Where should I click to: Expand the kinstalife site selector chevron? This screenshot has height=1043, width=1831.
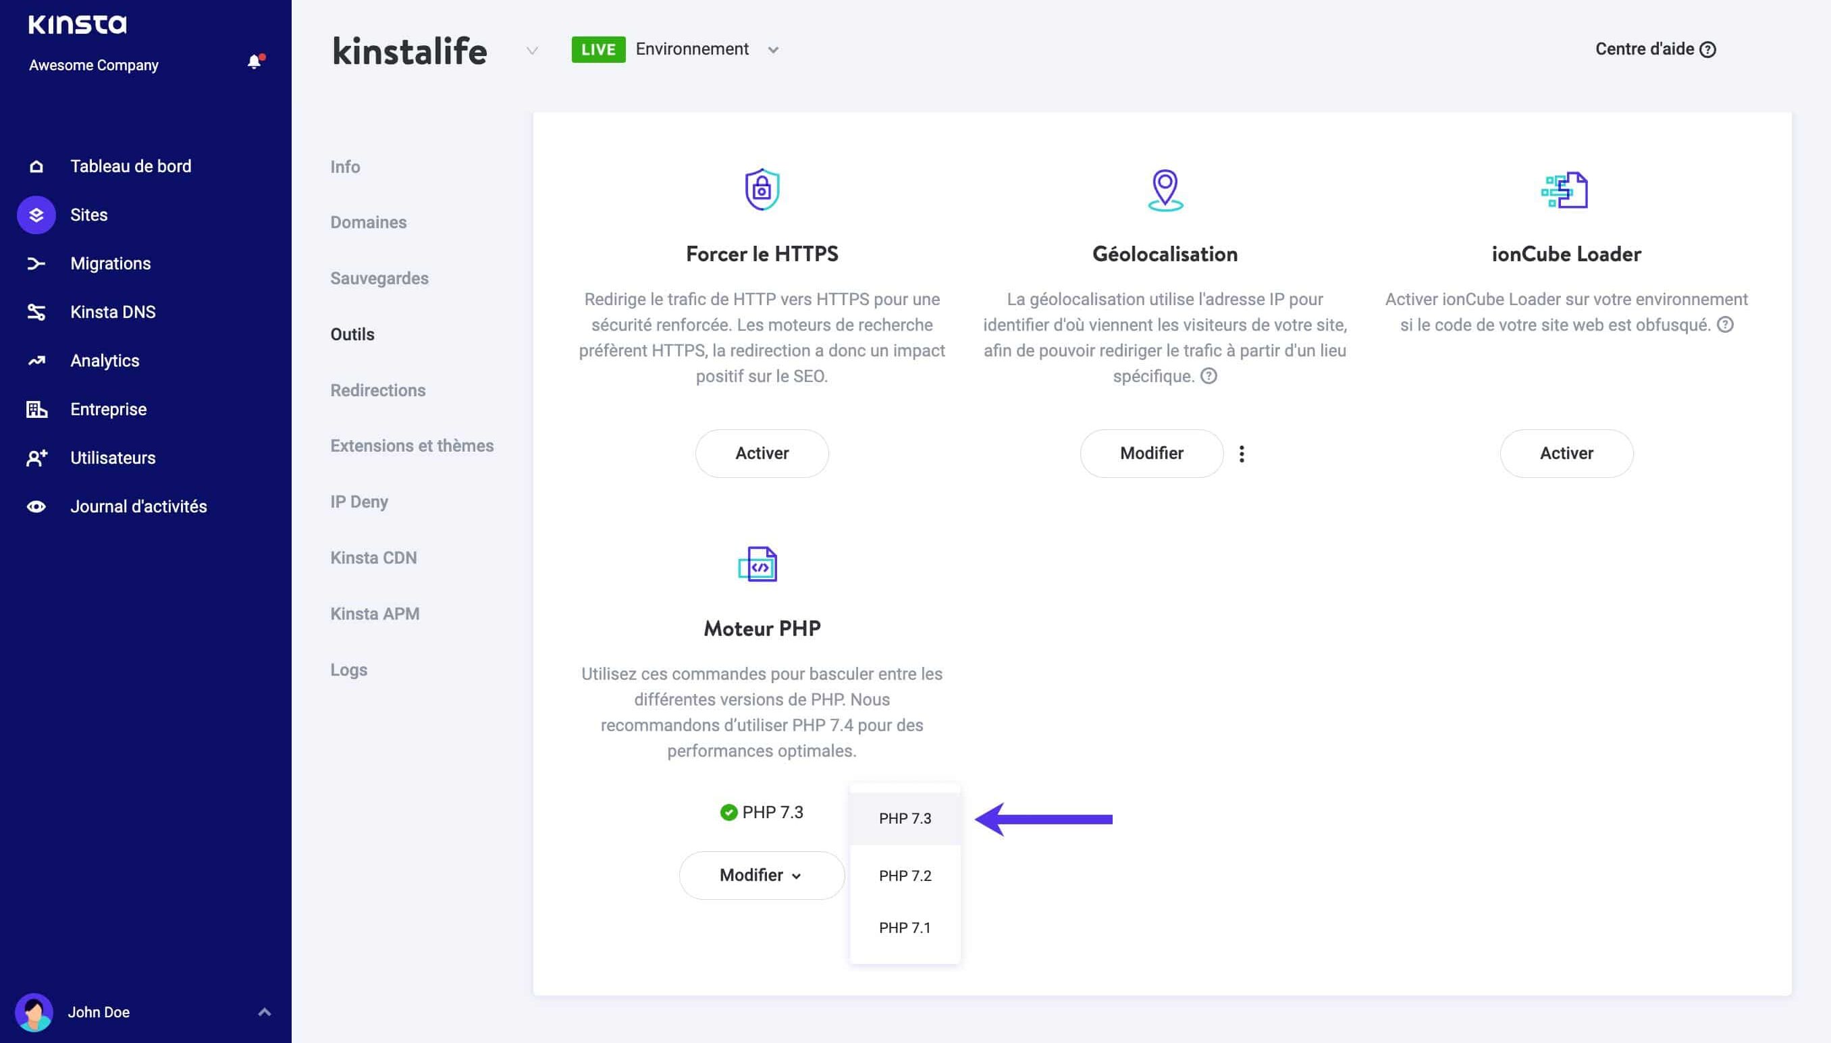531,50
